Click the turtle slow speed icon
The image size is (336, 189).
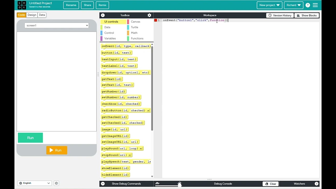click(x=157, y=183)
